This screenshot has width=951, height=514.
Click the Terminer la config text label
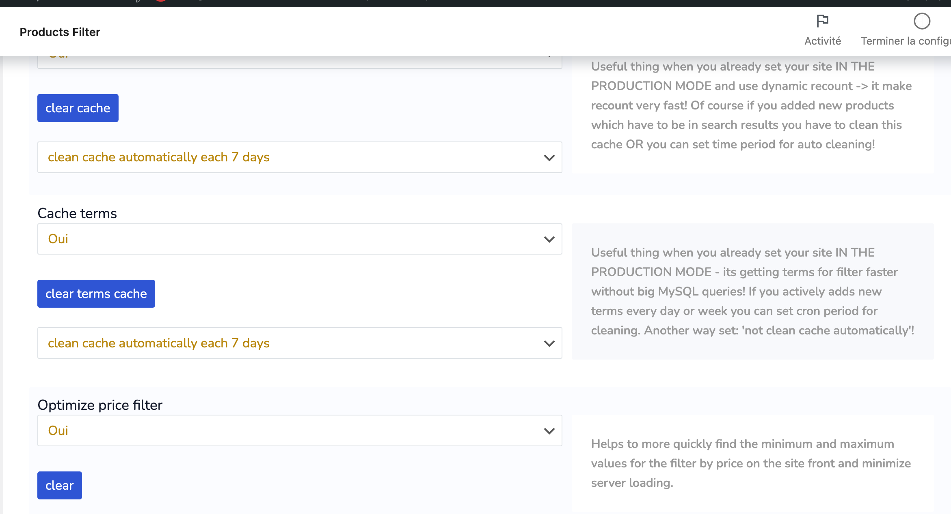[906, 41]
